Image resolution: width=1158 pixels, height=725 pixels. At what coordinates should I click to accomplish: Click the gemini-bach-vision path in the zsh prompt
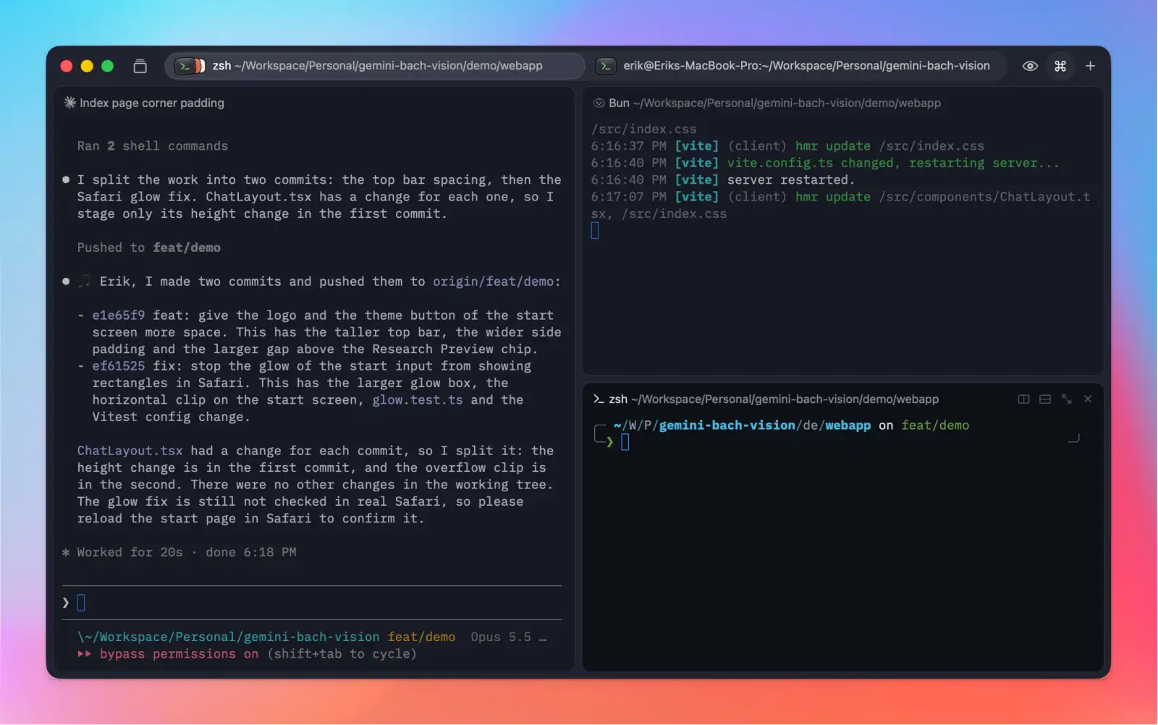[727, 425]
